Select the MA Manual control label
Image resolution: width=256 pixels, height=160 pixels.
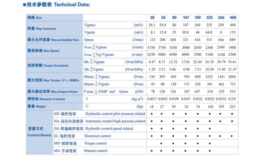point(81,150)
